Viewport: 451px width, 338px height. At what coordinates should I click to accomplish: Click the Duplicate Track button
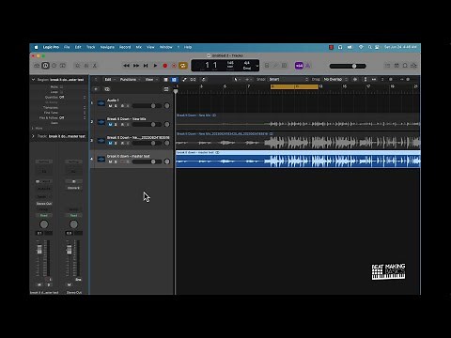107,89
